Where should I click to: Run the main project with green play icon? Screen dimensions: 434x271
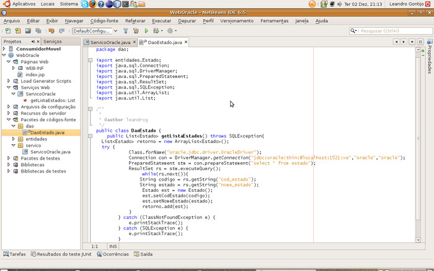point(146,31)
